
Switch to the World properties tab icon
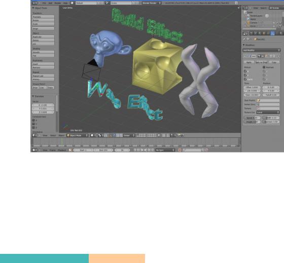coord(260,33)
